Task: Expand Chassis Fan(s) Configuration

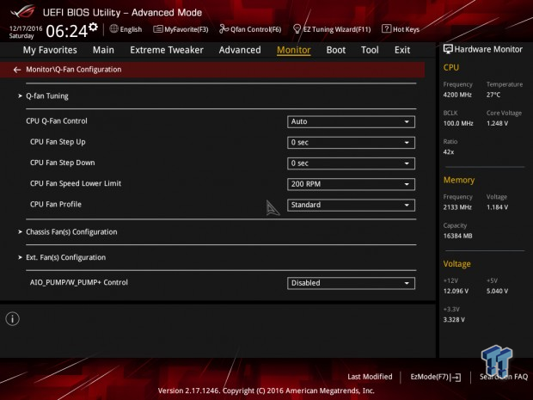Action: pyautogui.click(x=71, y=232)
